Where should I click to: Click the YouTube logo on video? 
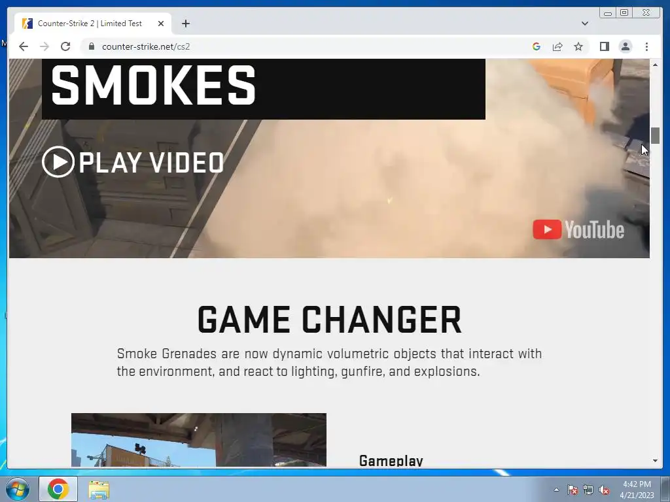(578, 229)
